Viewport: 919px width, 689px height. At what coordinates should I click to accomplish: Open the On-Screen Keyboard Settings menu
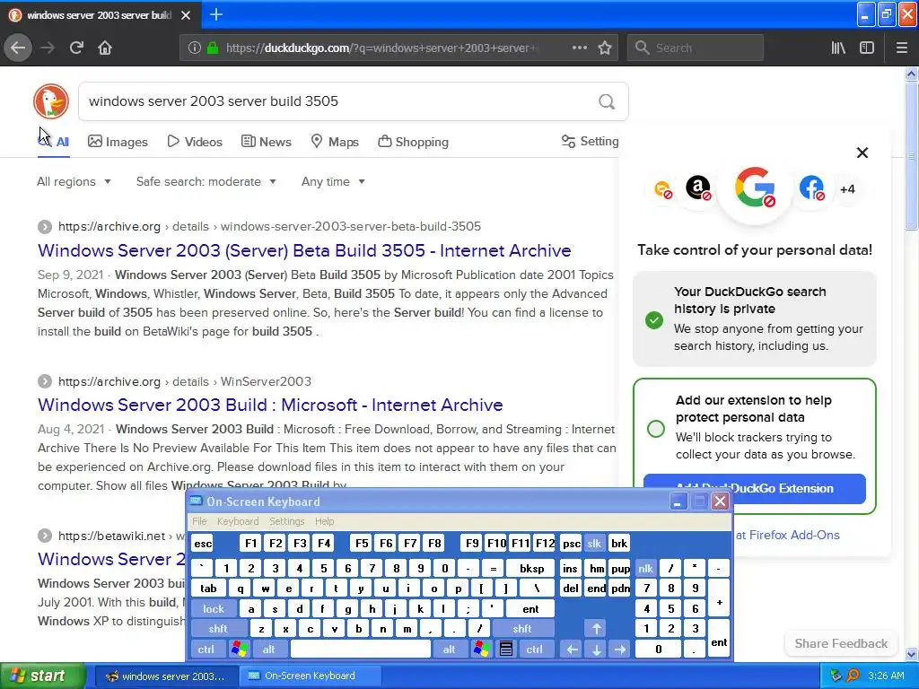pos(286,521)
